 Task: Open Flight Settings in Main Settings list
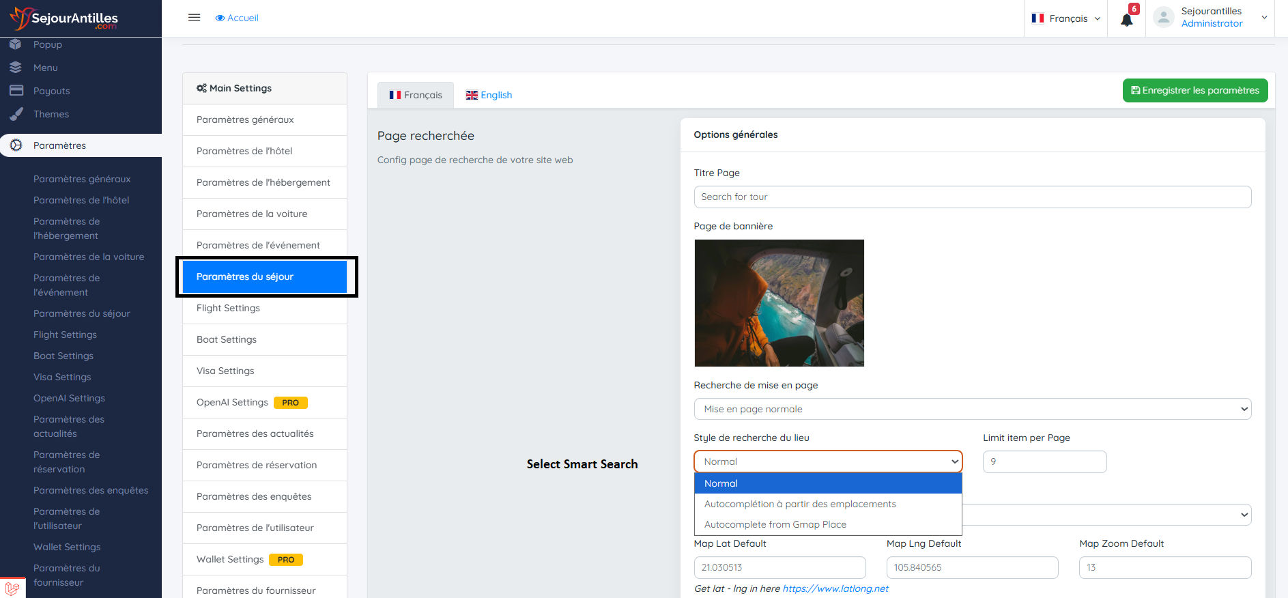click(228, 308)
